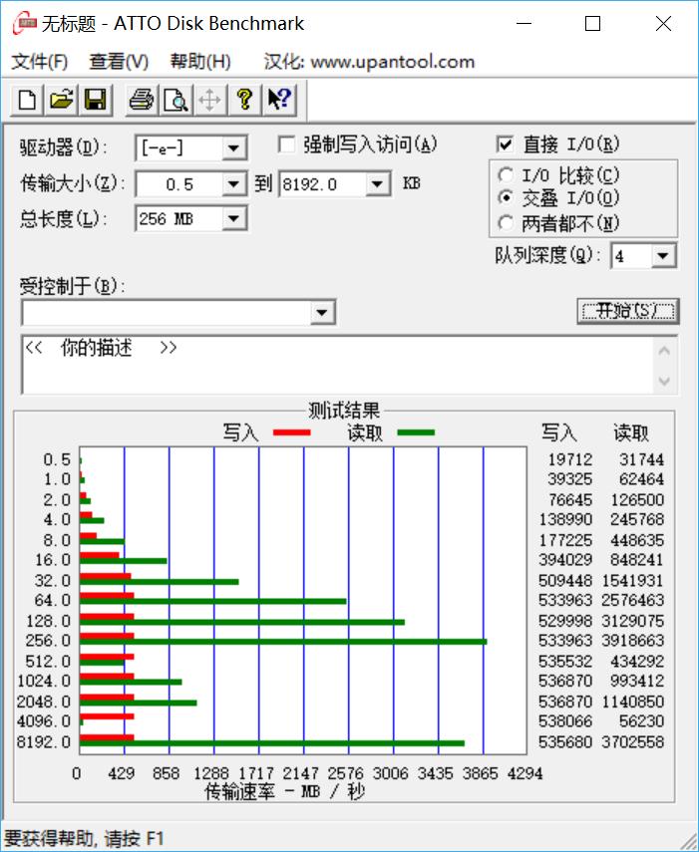This screenshot has width=699, height=852.
Task: Click the 传输速率 - MB / 秒 axis label
Action: pyautogui.click(x=284, y=791)
